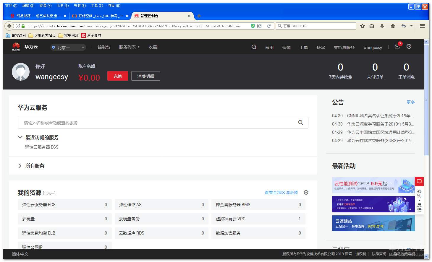Click the red 充值 button
This screenshot has width=432, height=262.
click(118, 76)
